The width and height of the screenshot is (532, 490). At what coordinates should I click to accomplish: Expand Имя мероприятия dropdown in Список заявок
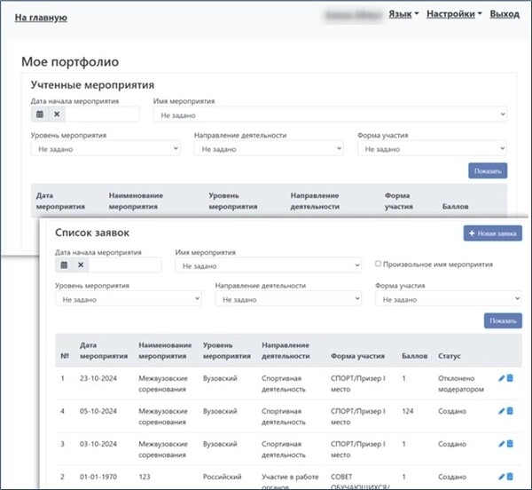tap(268, 265)
